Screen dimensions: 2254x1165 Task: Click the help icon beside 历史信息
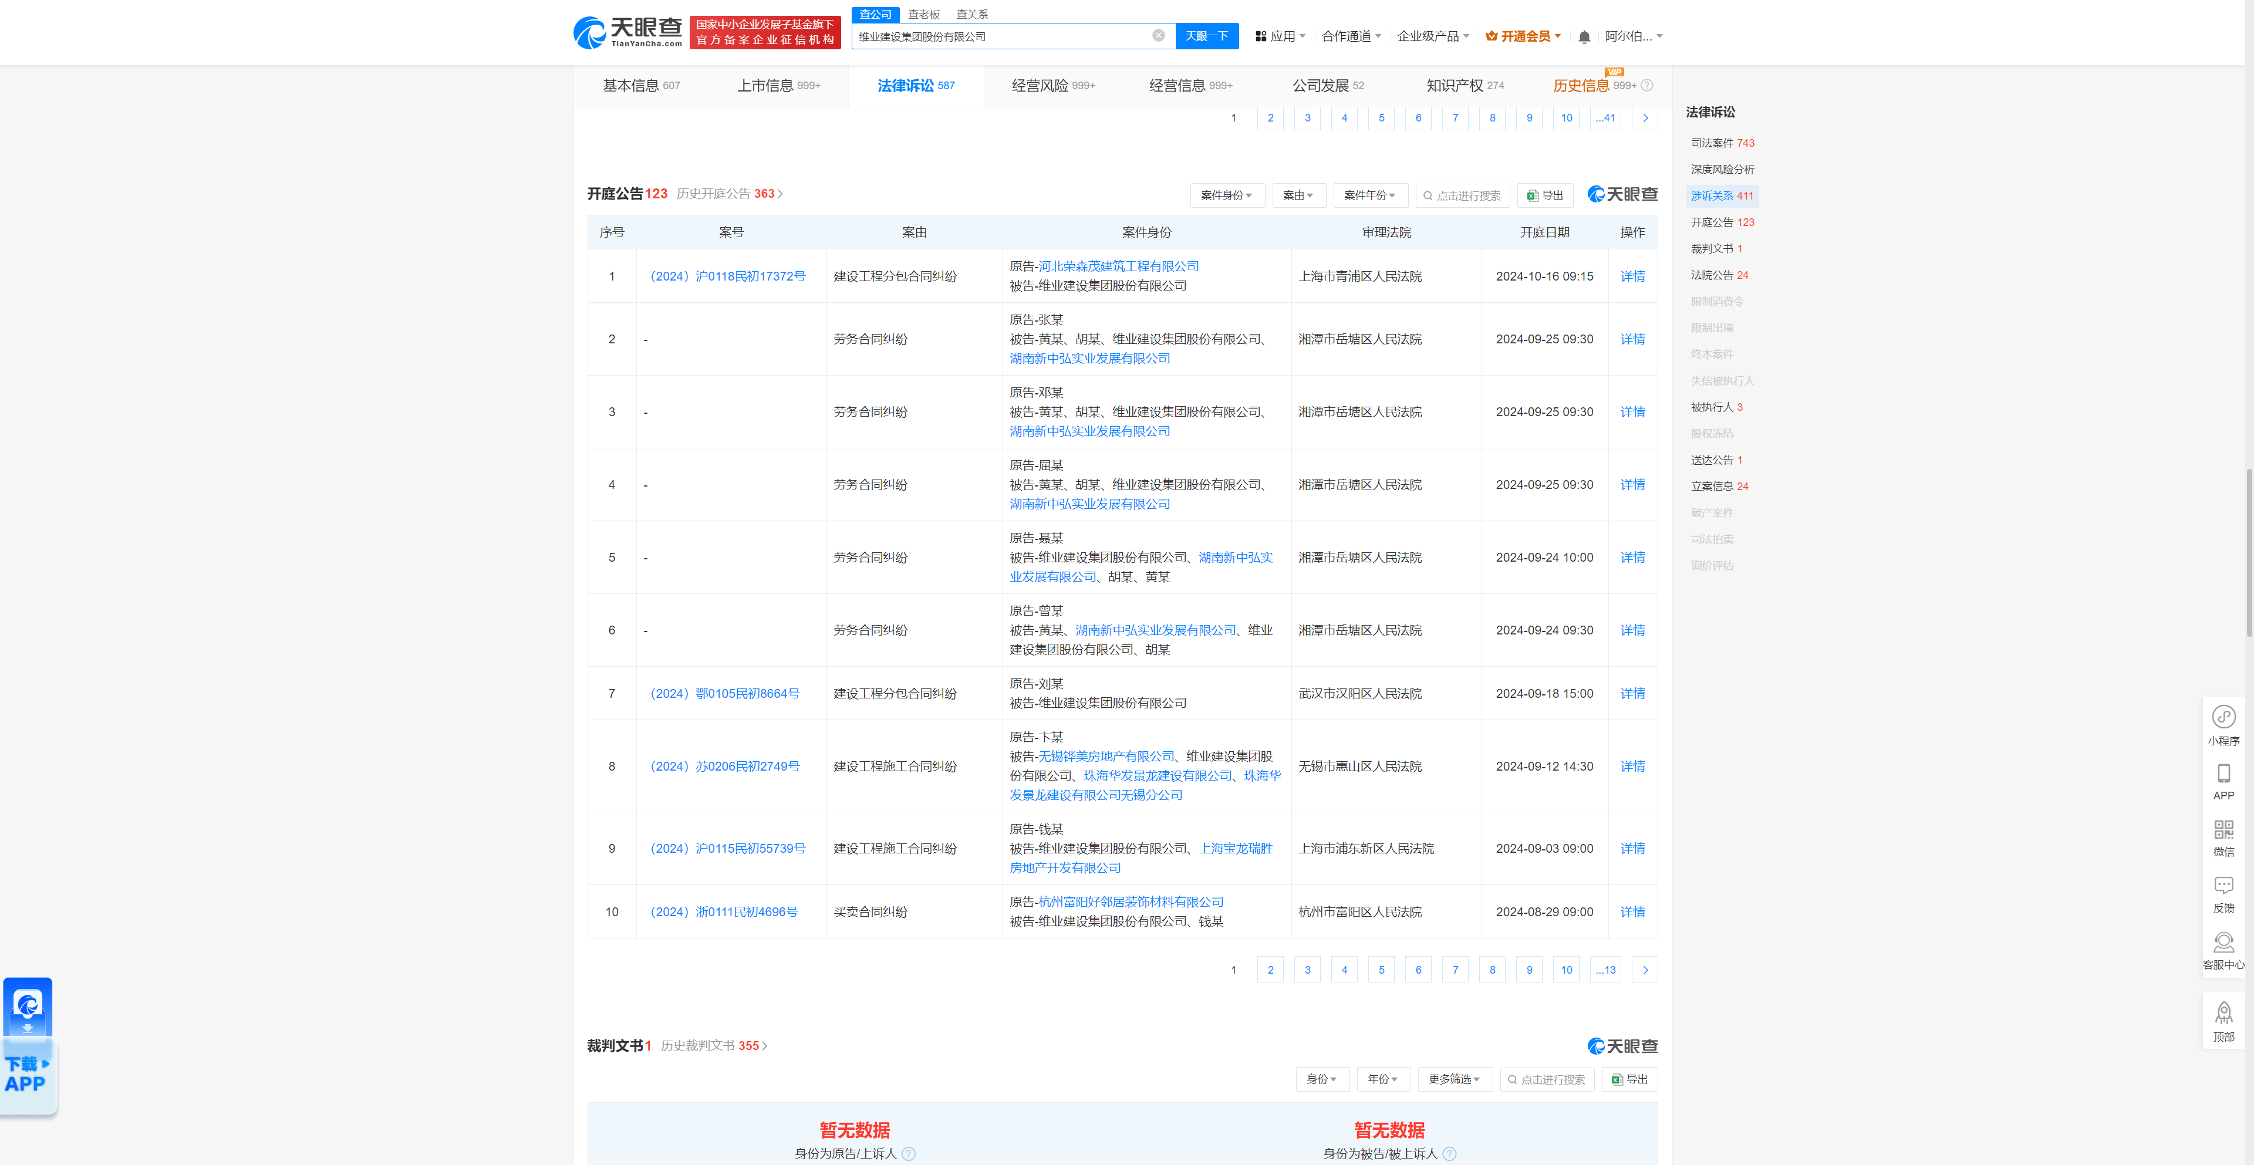(x=1646, y=86)
